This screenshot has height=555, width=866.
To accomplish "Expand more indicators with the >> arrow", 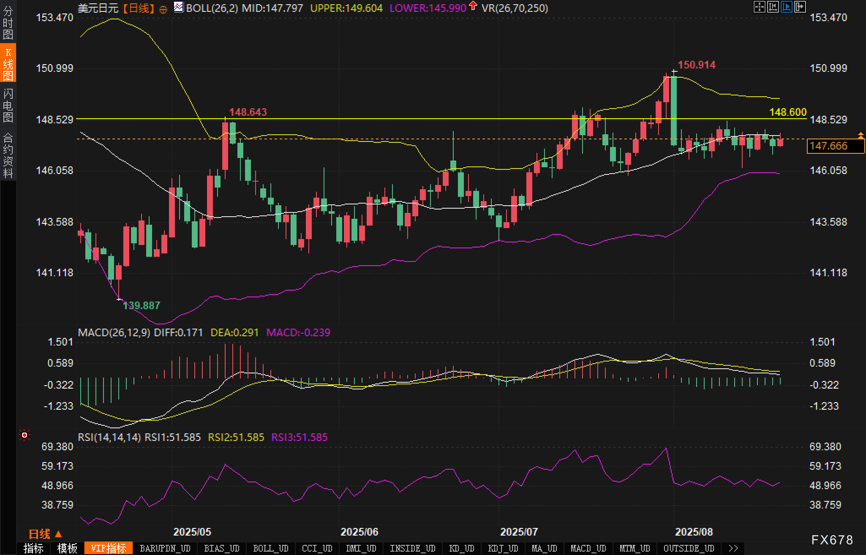I will coord(733,548).
